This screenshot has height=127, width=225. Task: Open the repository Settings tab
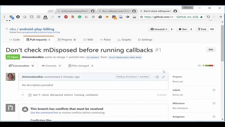[145, 40]
